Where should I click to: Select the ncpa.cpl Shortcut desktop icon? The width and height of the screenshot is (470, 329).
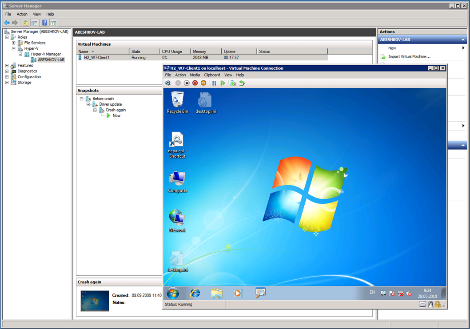[x=177, y=145]
